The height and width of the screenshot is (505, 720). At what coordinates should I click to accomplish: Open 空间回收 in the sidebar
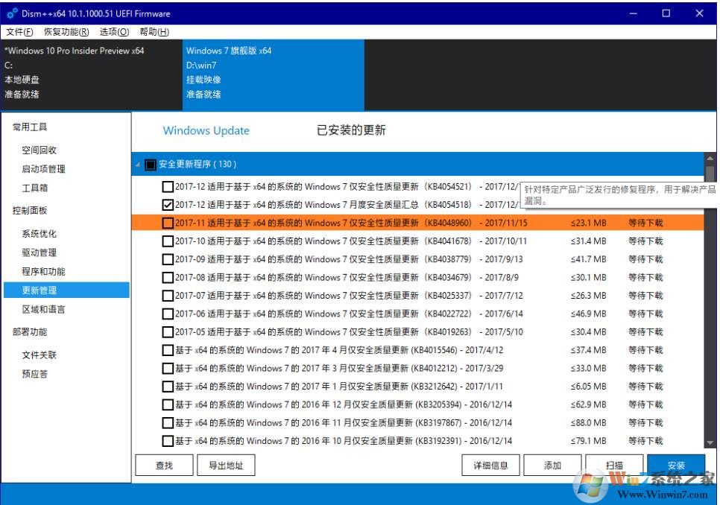39,150
